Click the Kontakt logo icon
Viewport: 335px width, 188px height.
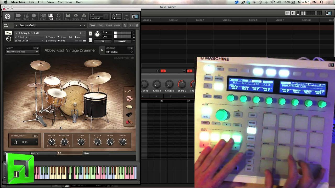(x=8, y=16)
